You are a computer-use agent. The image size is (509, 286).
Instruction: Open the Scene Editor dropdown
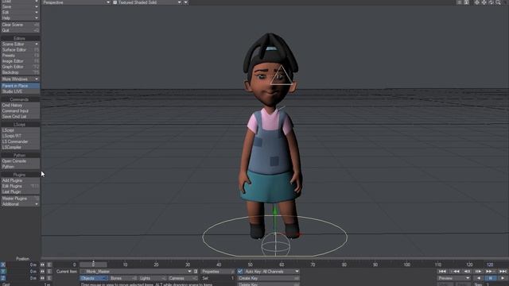pos(20,44)
